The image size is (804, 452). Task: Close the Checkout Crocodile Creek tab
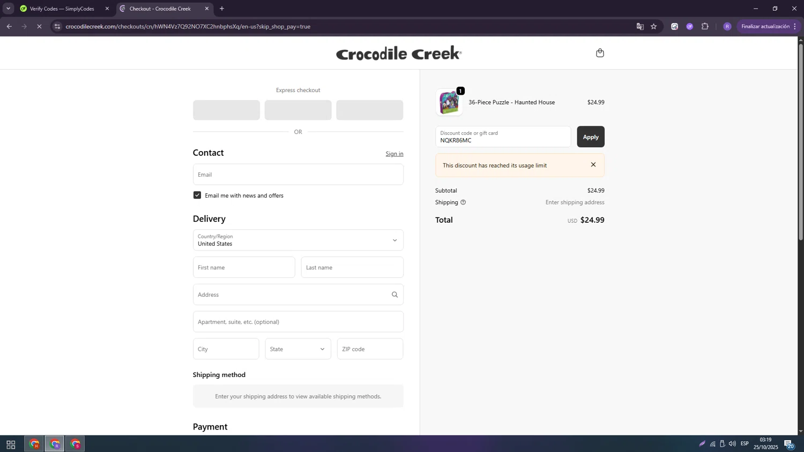207,9
